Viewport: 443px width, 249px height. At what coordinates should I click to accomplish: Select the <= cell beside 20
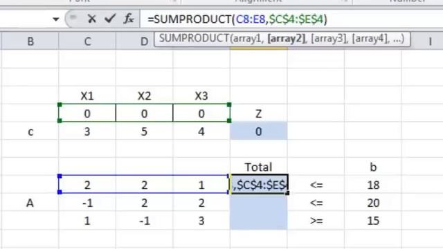[x=316, y=203]
